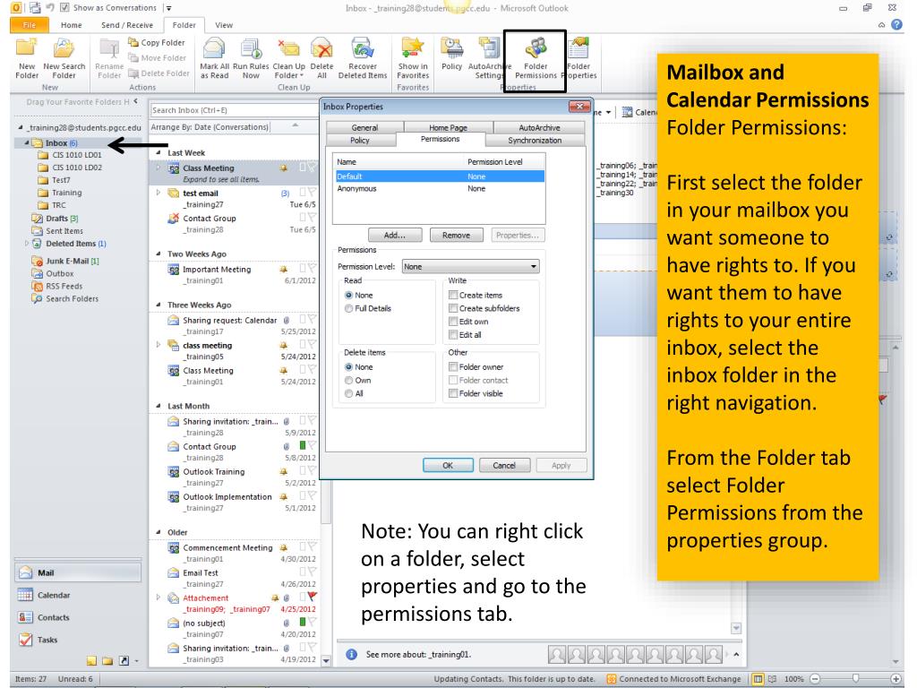Click Folder Permissions icon
917x688 pixels.
(536, 58)
